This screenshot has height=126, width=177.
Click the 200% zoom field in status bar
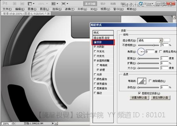click(6, 123)
